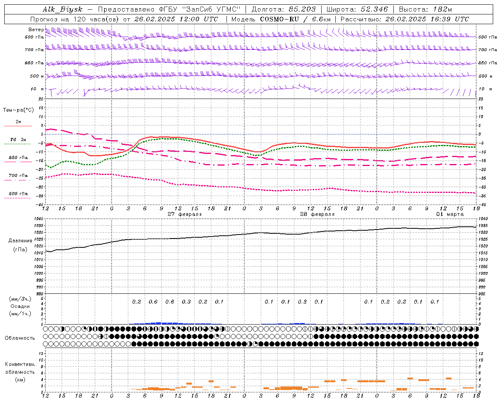This screenshot has height=399, width=499.
Task: Click the 500 м wind level label on left
Action: click(x=37, y=76)
